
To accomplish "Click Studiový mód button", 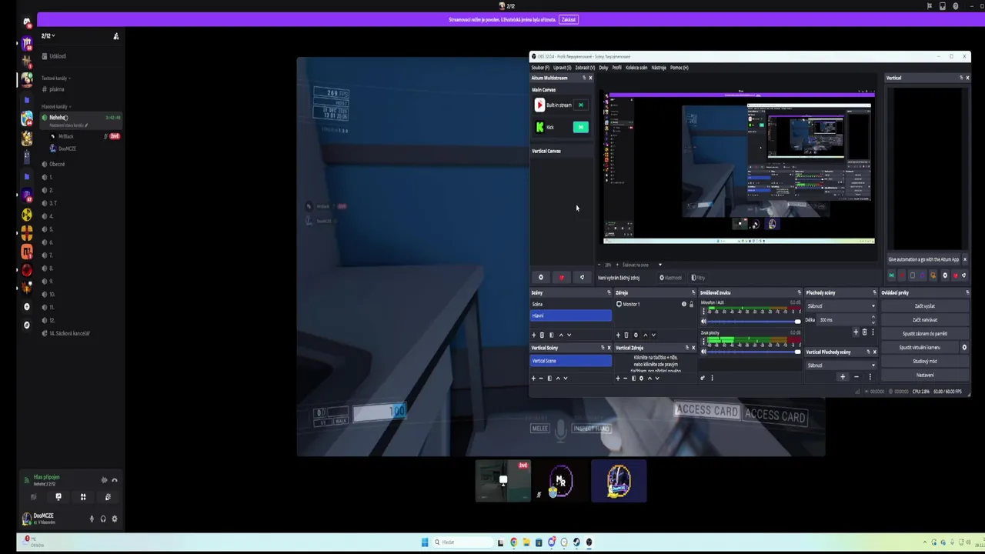I will tap(925, 362).
